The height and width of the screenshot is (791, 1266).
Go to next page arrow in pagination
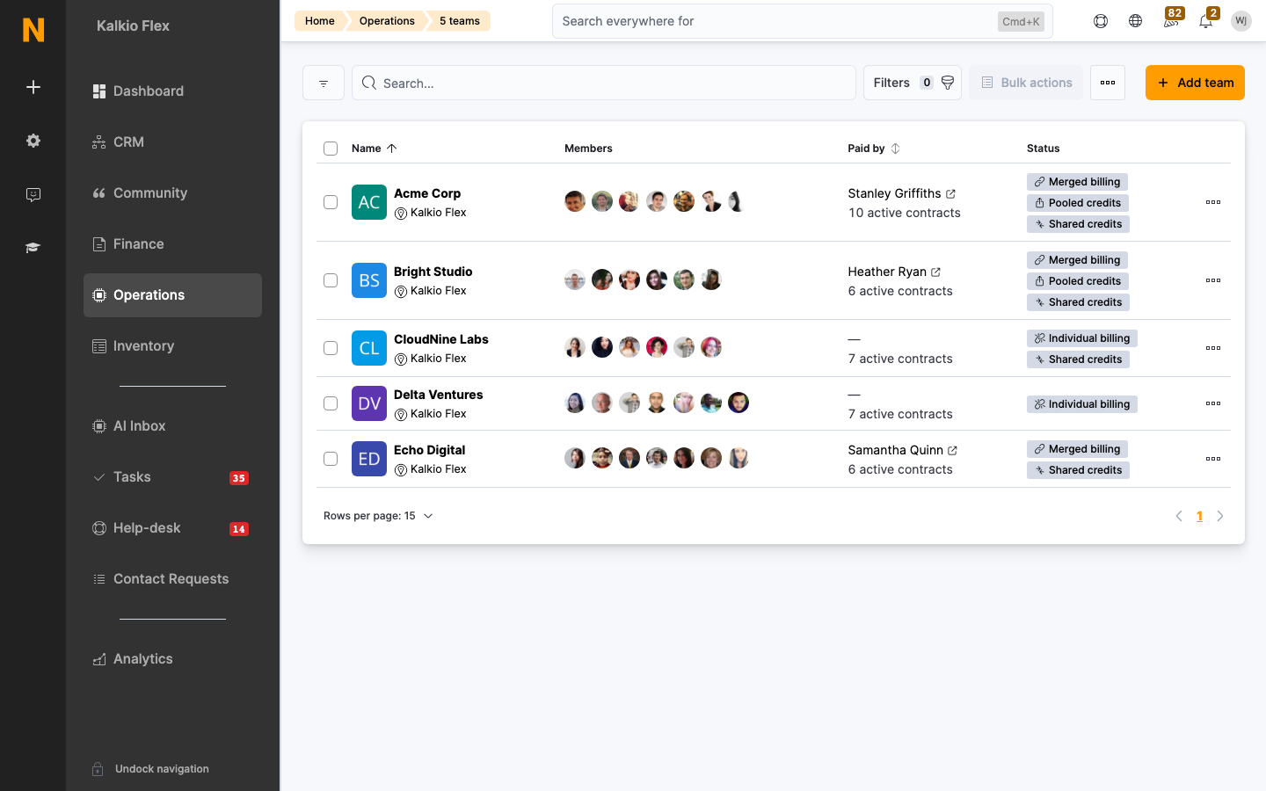coord(1220,516)
